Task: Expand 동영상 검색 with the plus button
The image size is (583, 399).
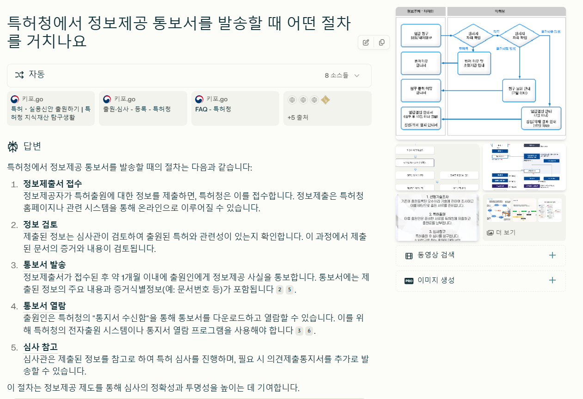Action: (552, 255)
